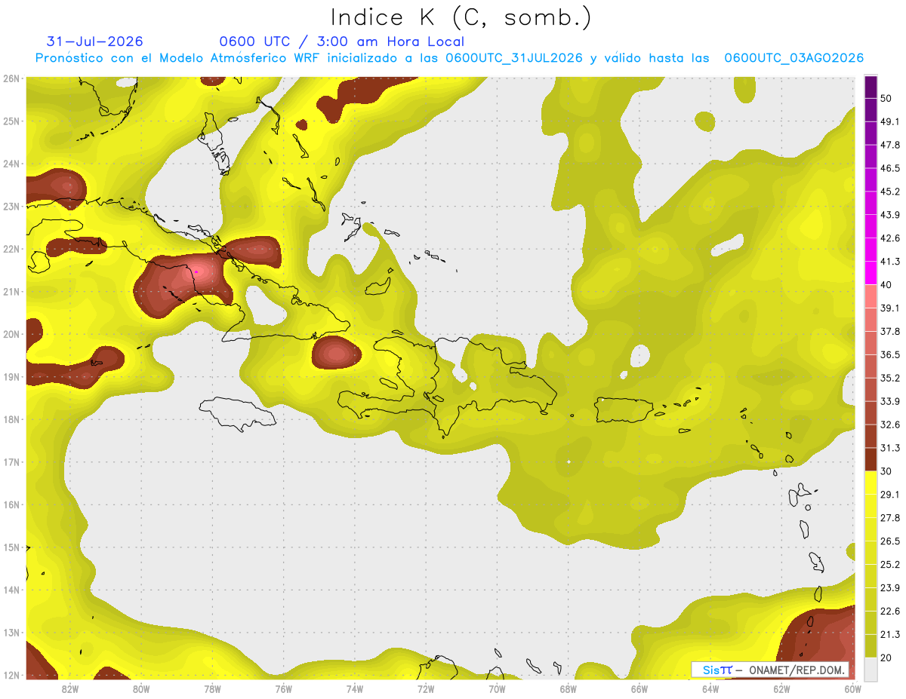Pick the olive swatch between 20 and 21.3
The width and height of the screenshot is (906, 699).
pos(871,645)
